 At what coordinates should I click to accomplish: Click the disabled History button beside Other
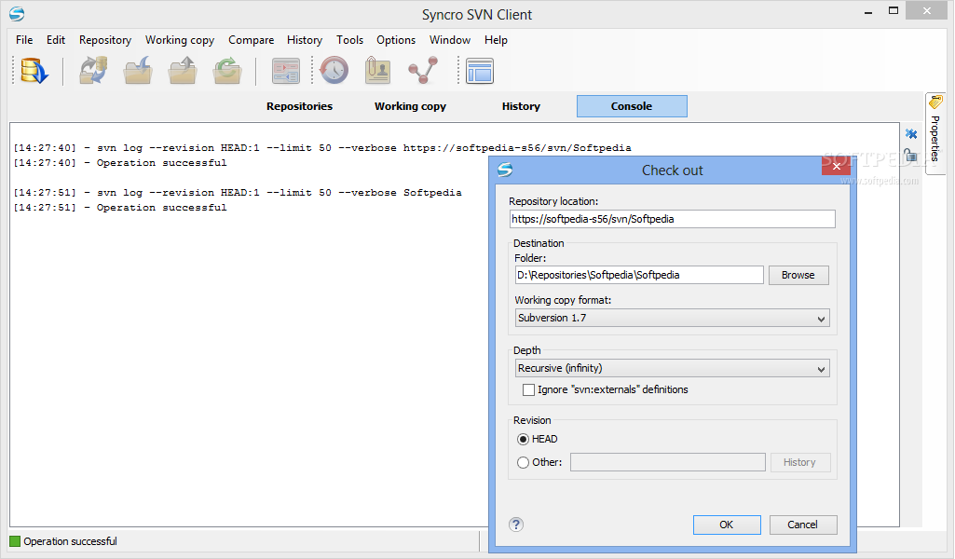(x=799, y=462)
